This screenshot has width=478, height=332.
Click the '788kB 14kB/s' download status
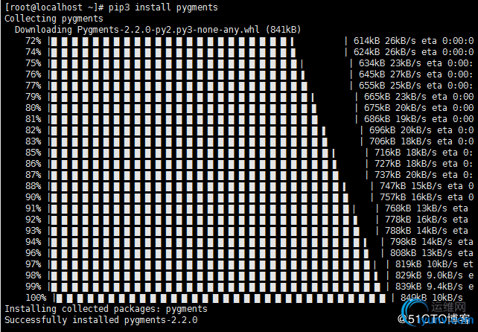[x=415, y=231]
